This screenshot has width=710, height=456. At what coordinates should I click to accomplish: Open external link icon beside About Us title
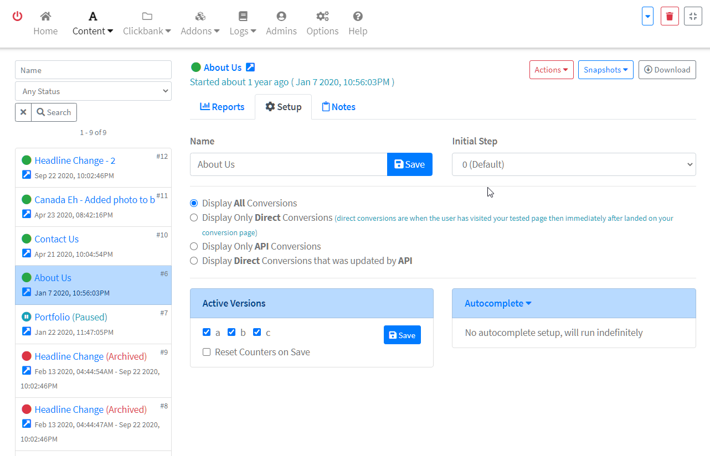[x=250, y=68]
